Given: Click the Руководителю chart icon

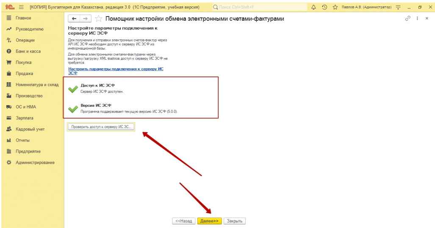Looking at the screenshot, I should 9,29.
